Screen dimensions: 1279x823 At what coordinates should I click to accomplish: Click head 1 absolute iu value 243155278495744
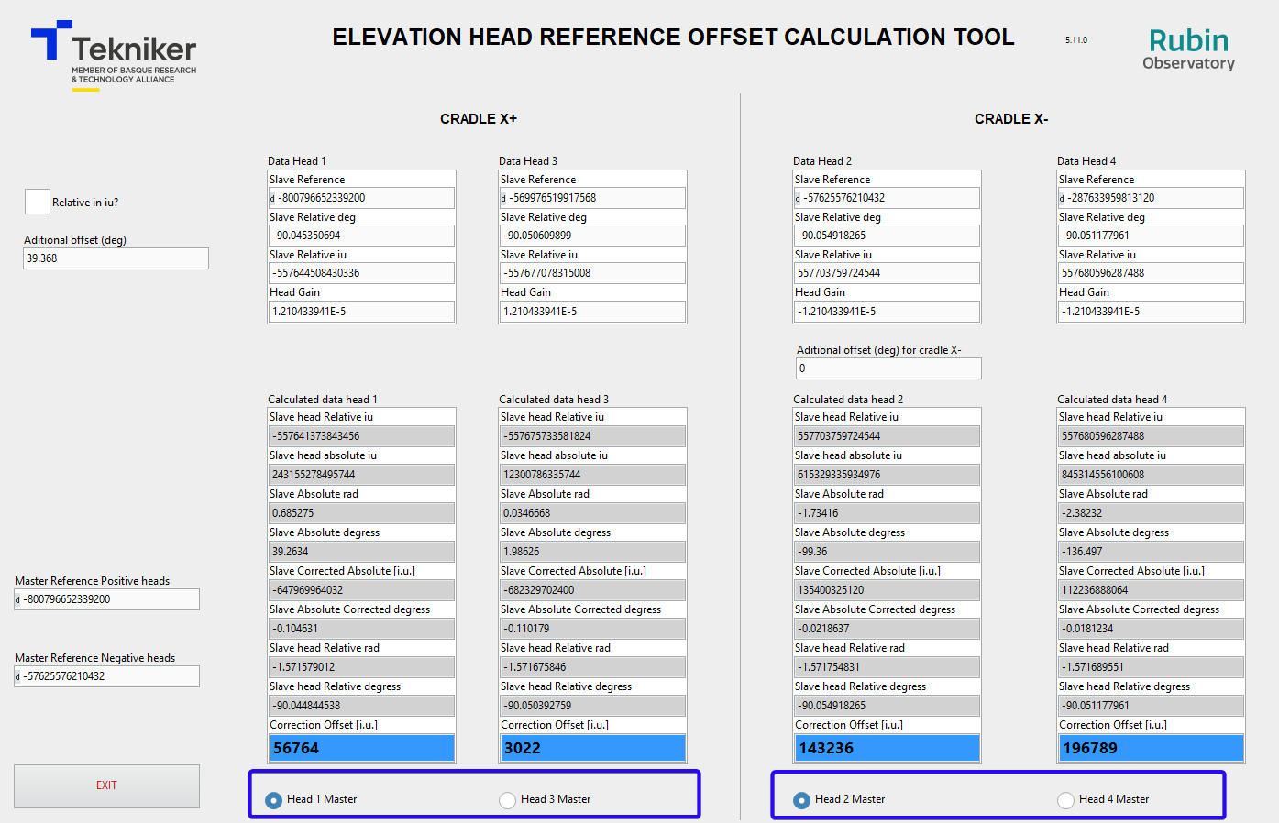[x=361, y=475]
